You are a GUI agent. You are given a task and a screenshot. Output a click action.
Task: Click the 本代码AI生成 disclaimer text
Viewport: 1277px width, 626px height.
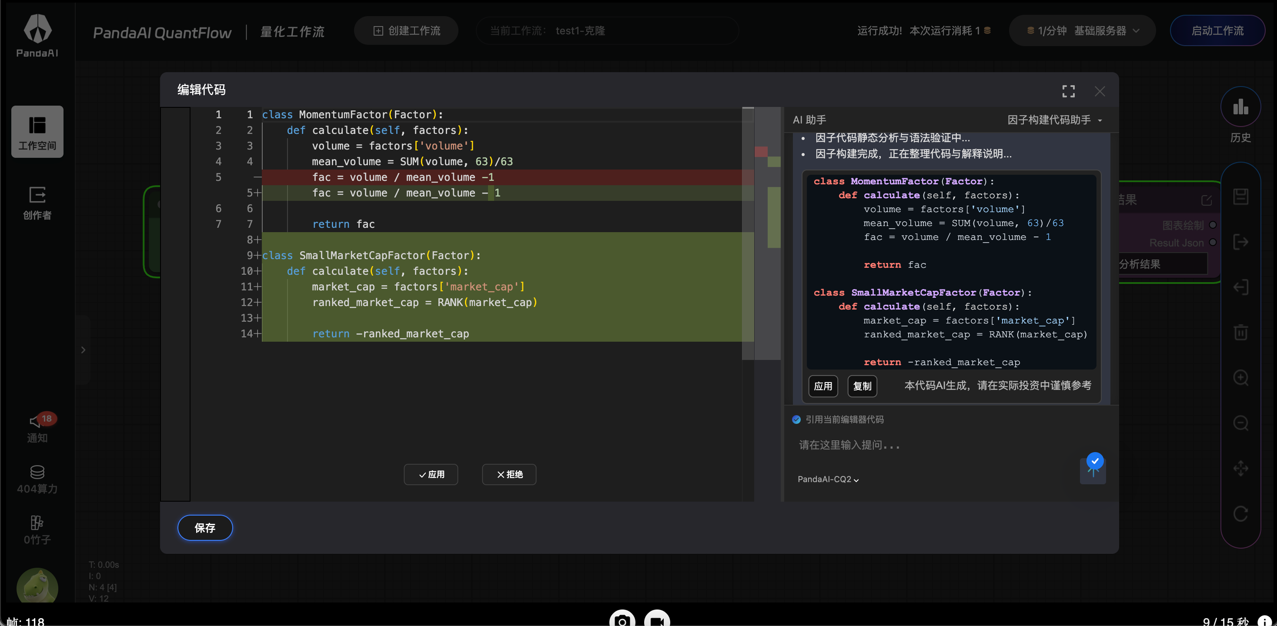(x=997, y=386)
